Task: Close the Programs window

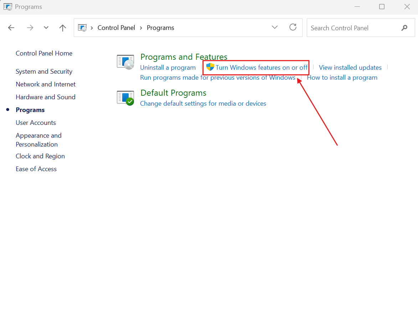Action: (407, 7)
